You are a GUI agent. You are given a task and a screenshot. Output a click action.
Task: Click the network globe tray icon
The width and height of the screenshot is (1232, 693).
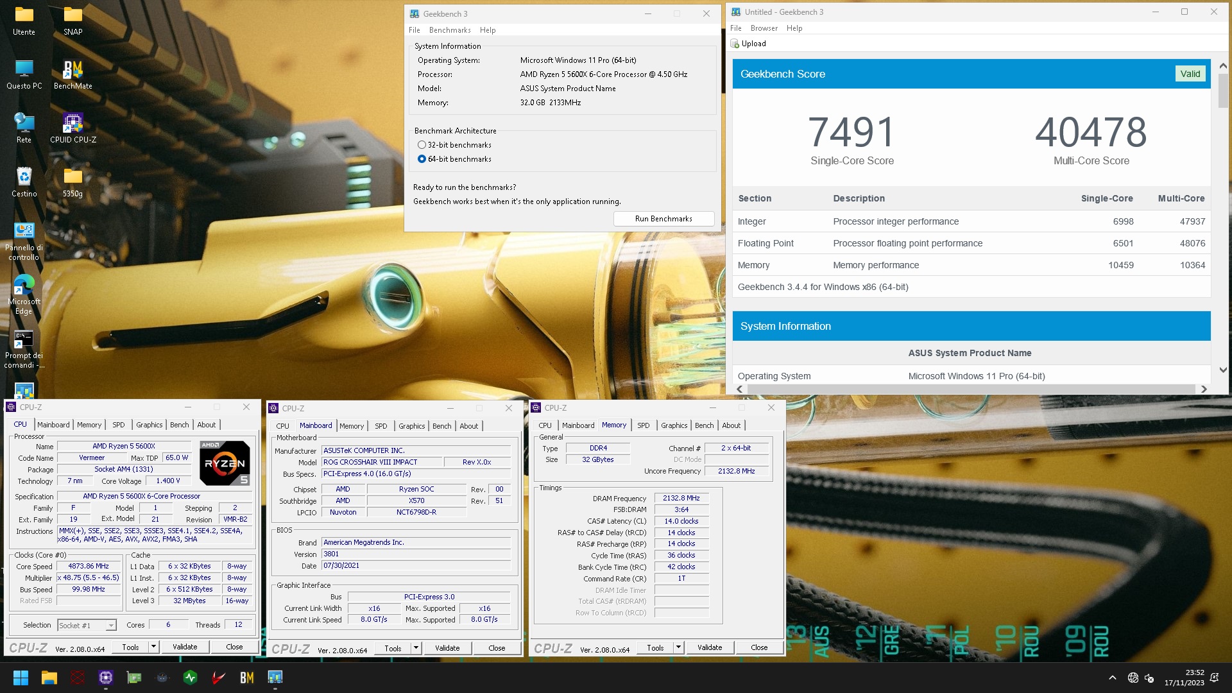[1133, 678]
